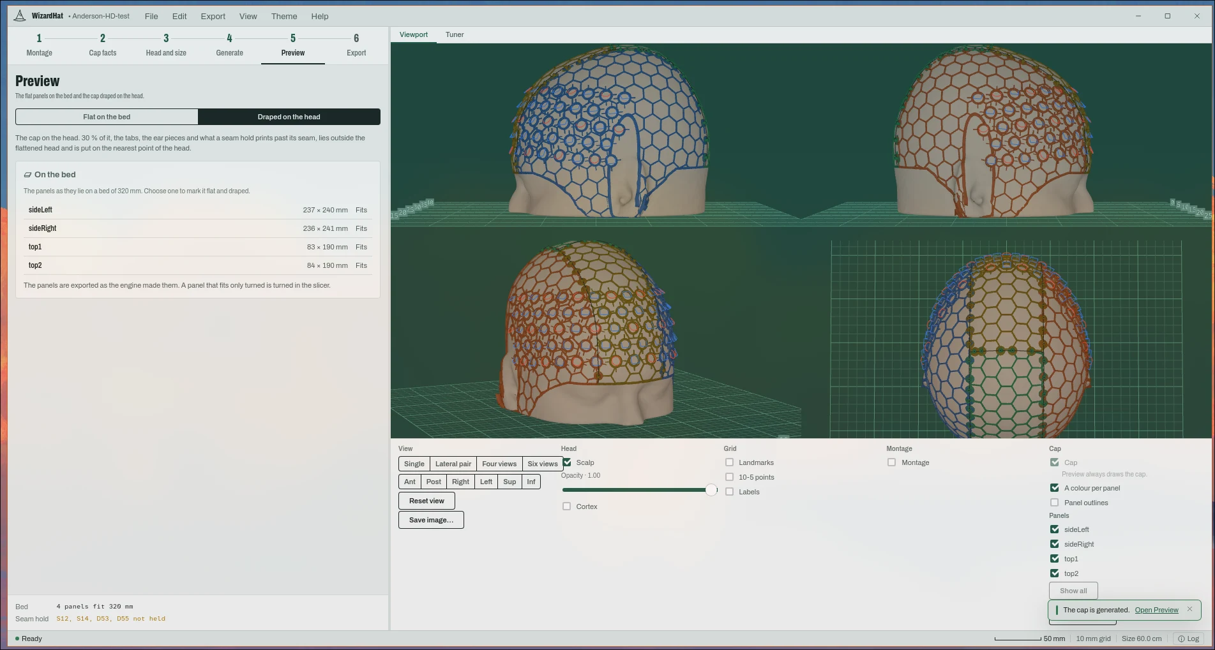Viewport: 1215px width, 650px height.
Task: Click the Reset view button
Action: tap(426, 501)
